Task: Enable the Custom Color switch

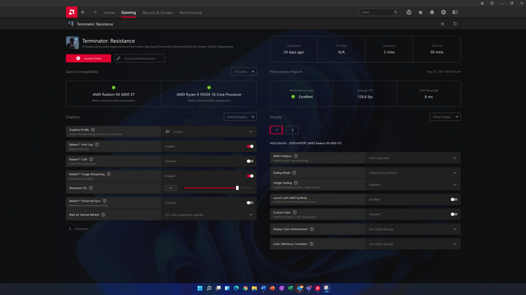Action: [x=454, y=214]
